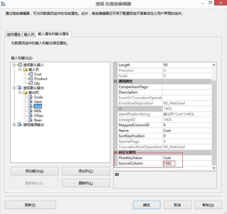The height and width of the screenshot is (214, 227).
Task: Select Qty input column in tree
Action: 37,83
